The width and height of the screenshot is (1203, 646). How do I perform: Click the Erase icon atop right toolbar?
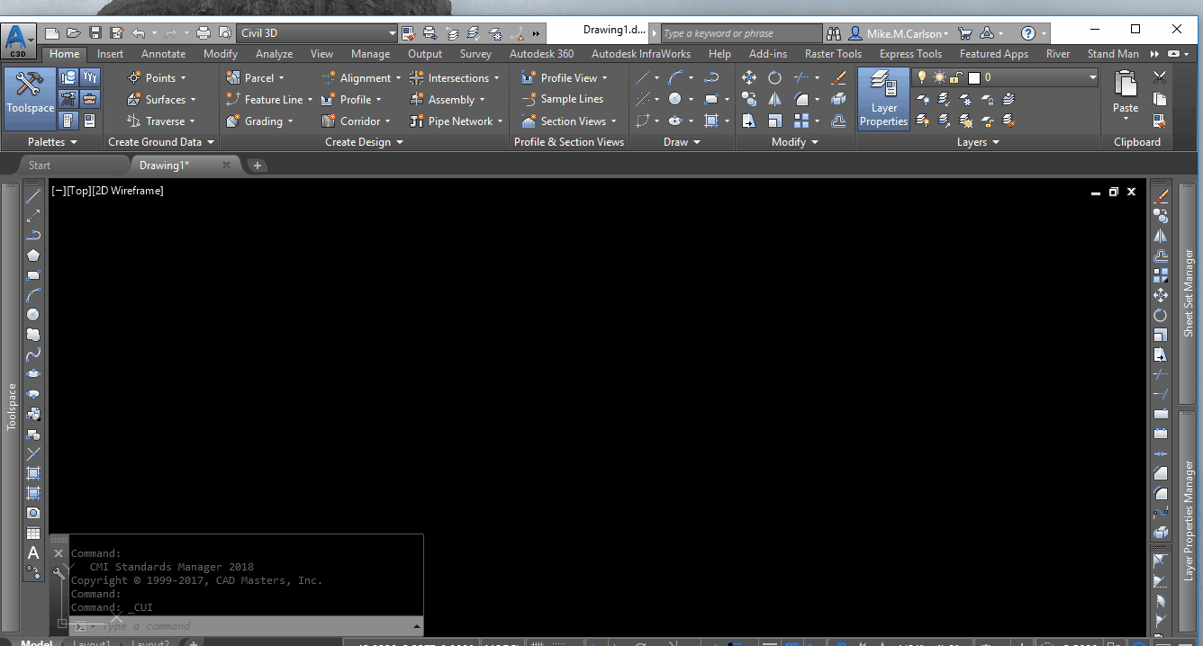(x=1161, y=195)
